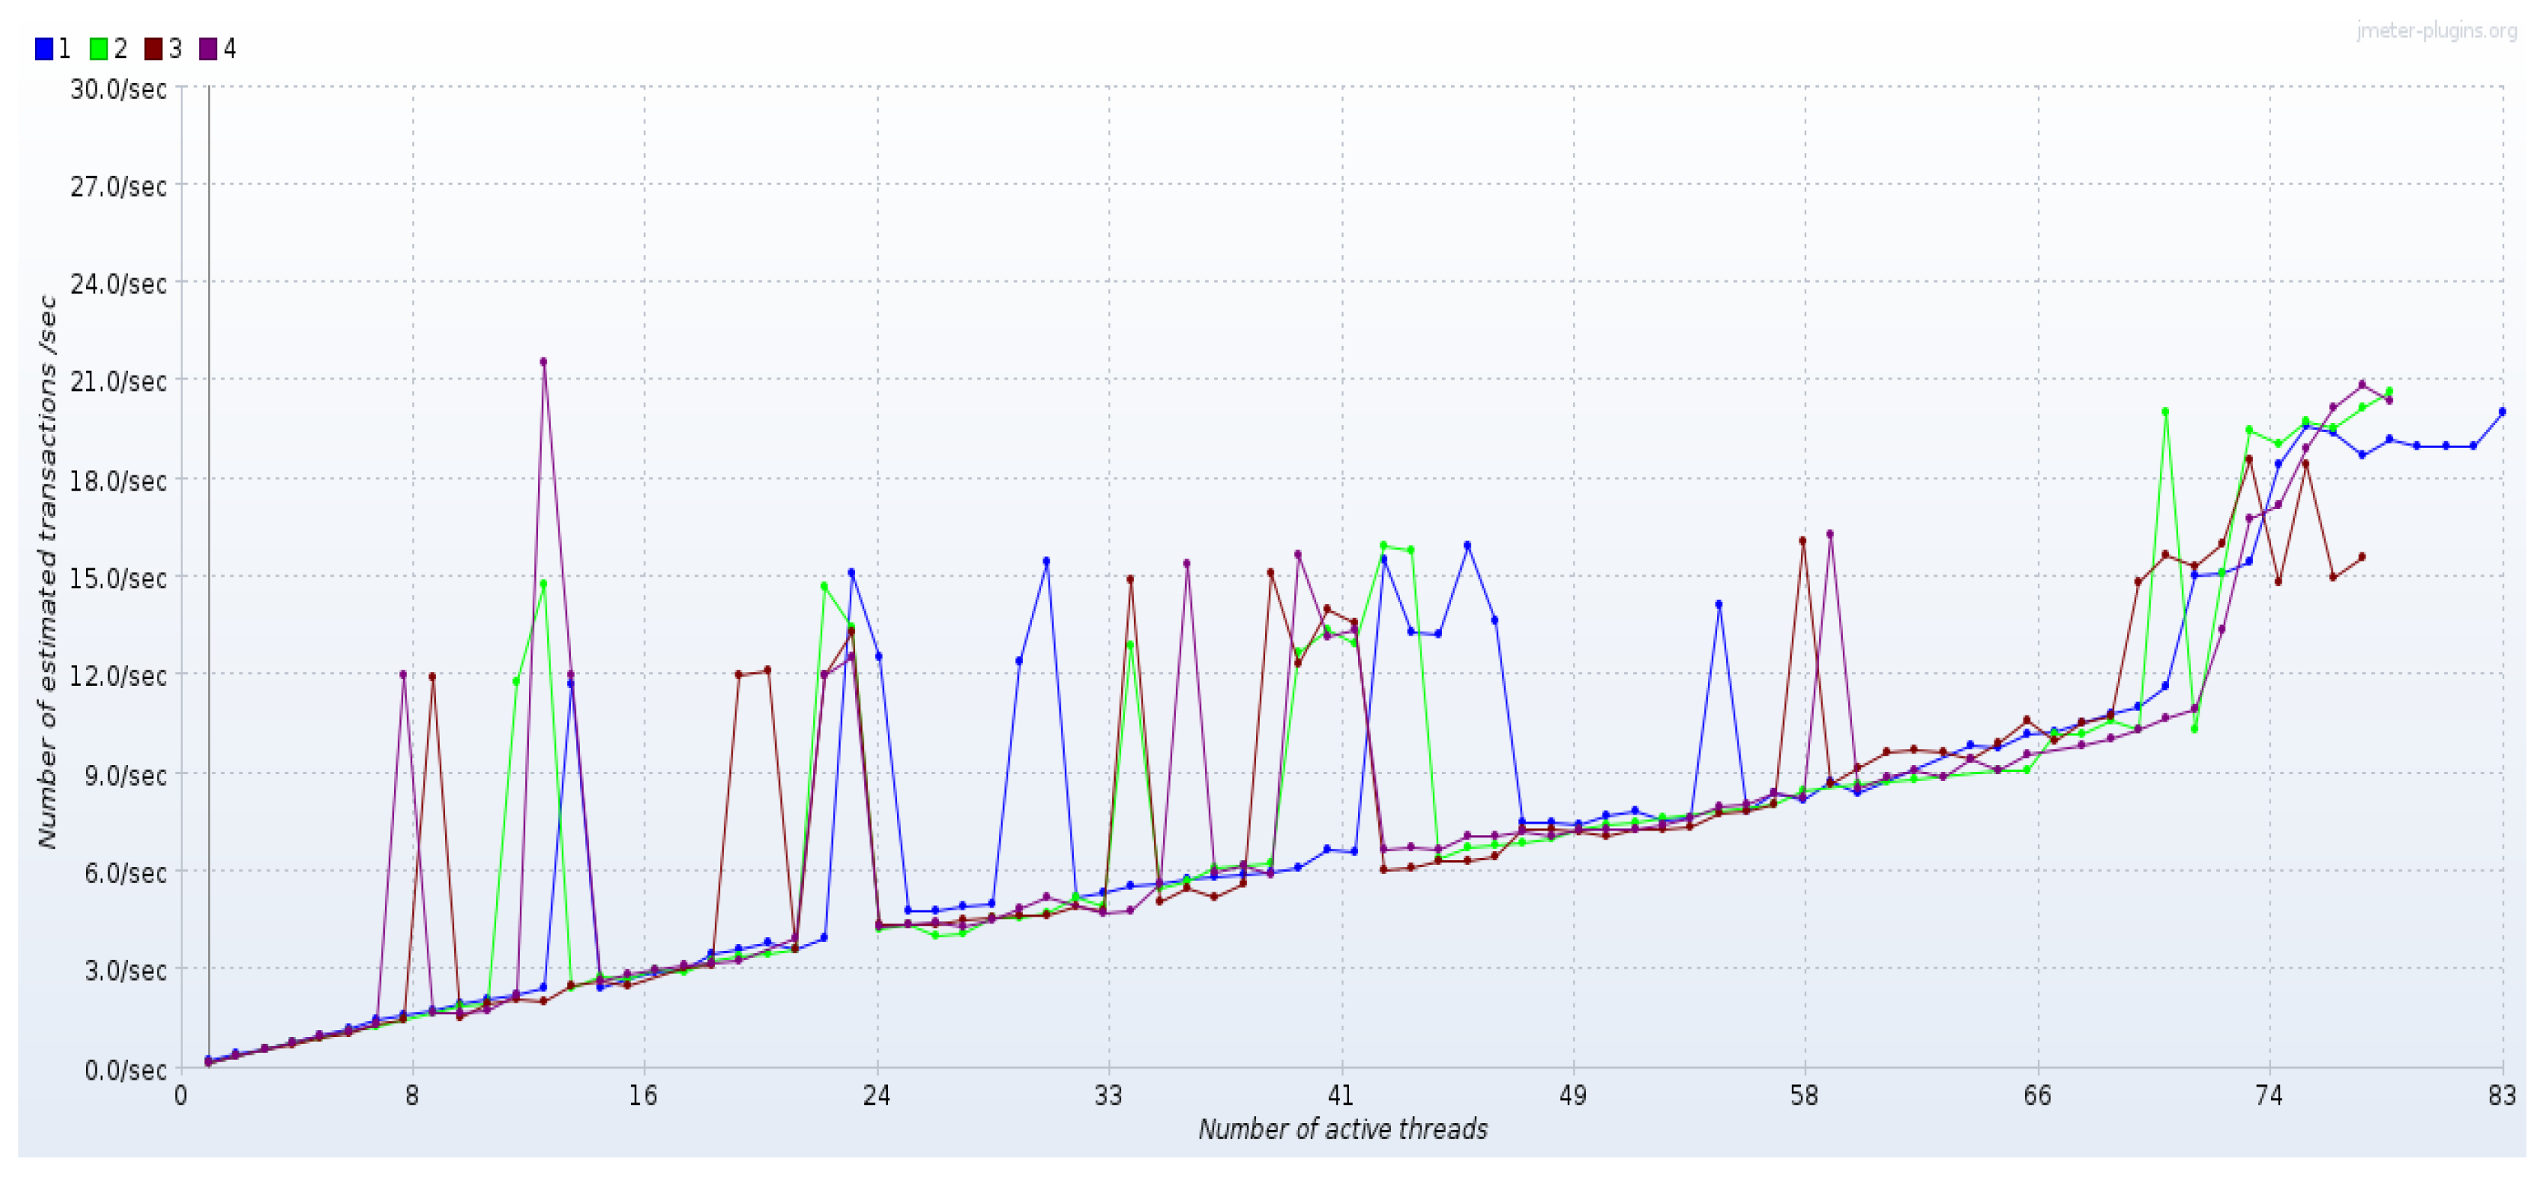Click the 58 tick label on the x-axis
Image resolution: width=2547 pixels, height=1178 pixels.
[1803, 1095]
